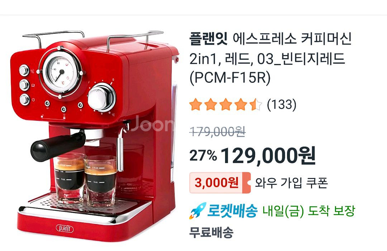Click the rocket delivery icon

click(x=197, y=210)
